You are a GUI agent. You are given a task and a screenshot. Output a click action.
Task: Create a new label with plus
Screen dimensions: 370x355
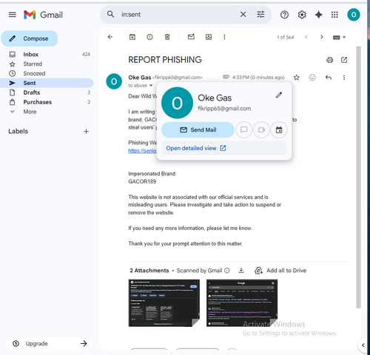86,132
